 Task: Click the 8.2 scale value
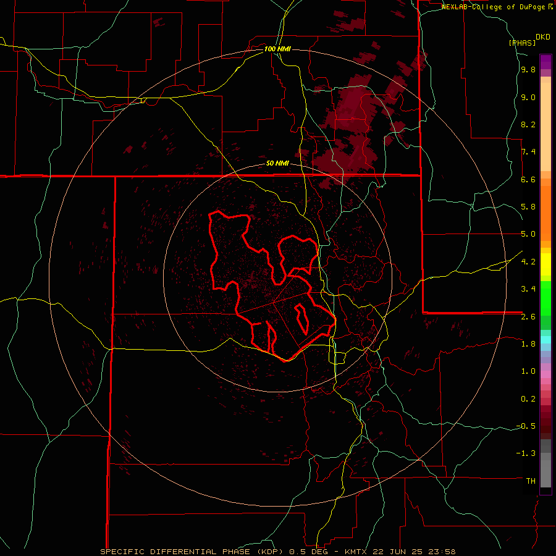point(528,124)
